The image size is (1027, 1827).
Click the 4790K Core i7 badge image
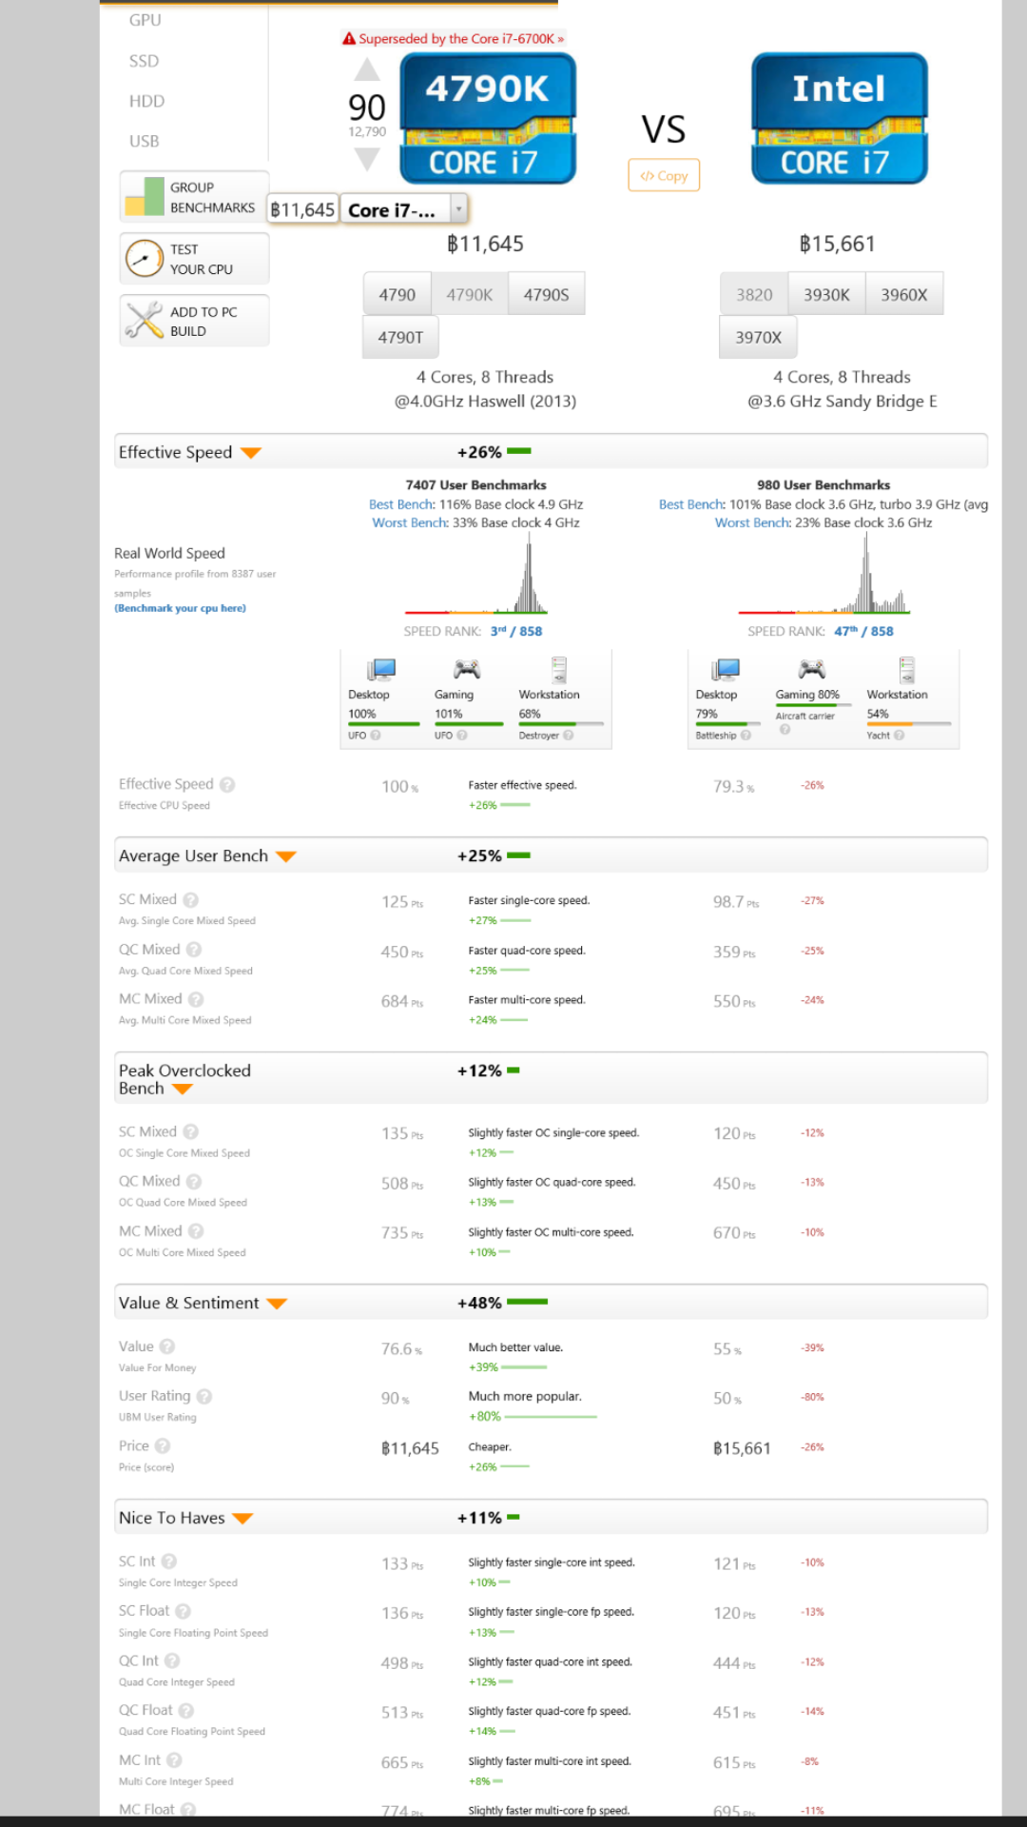tap(488, 118)
